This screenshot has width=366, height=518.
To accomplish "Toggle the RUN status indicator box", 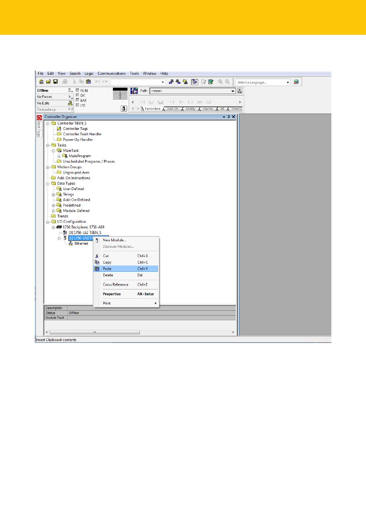I will (77, 91).
